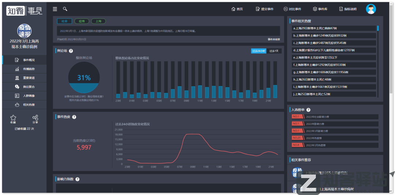Image resolution: width=395 pixels, height=195 pixels.
Task: Open the hamburger menu icon
Action: click(x=55, y=9)
